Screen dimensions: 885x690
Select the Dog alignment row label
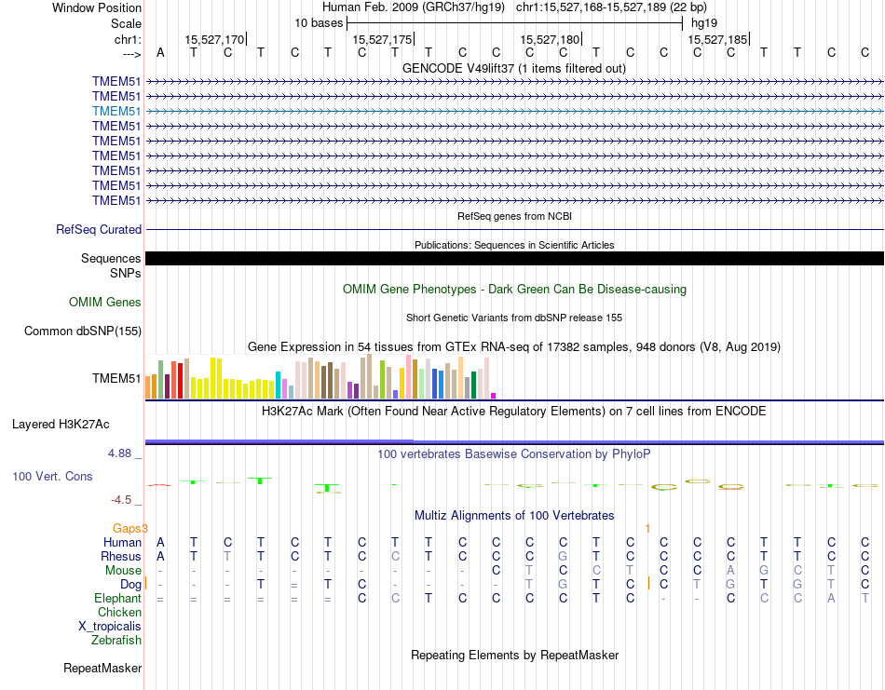(x=130, y=585)
